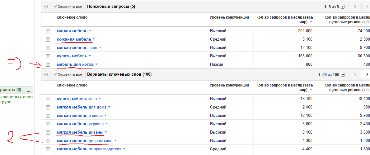
Task: Open rows-per-page dropdown showing 1–50 из 100
Action: pyautogui.click(x=343, y=75)
